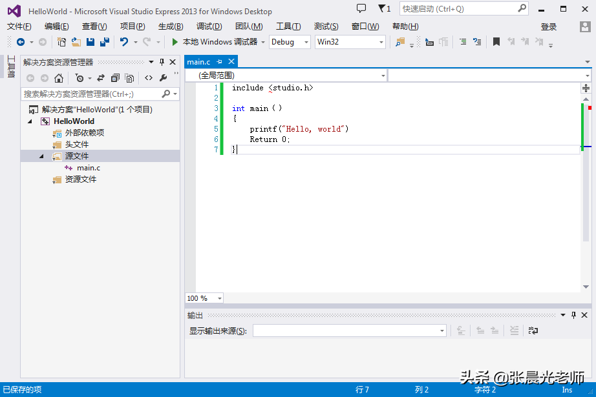The height and width of the screenshot is (397, 596).
Task: Click the New Project toolbar icon
Action: (x=61, y=42)
